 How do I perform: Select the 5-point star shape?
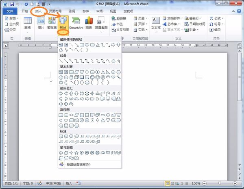coord(76,153)
